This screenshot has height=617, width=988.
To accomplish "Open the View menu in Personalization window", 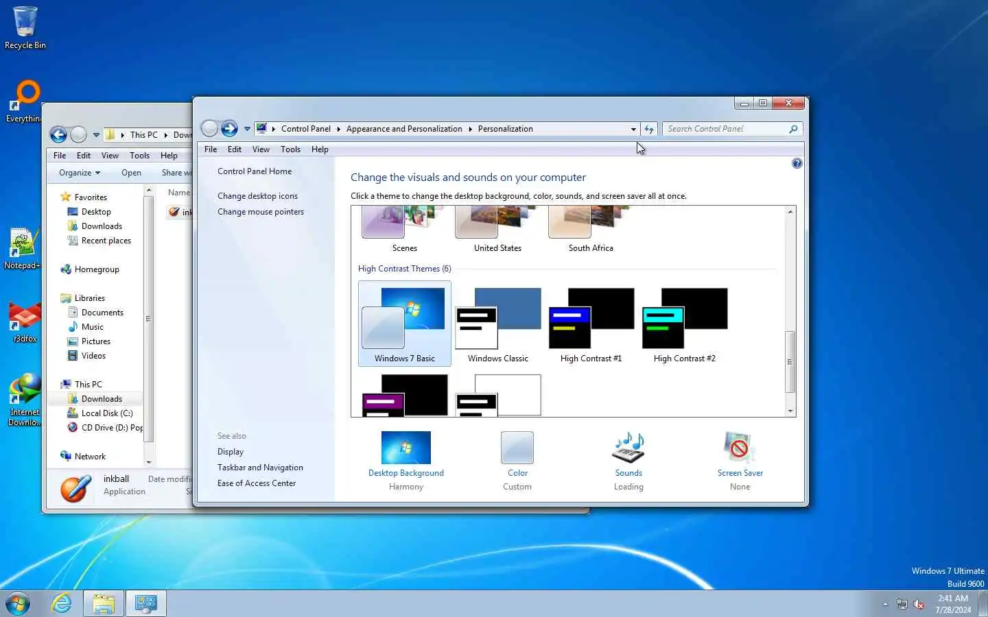I will coord(261,149).
